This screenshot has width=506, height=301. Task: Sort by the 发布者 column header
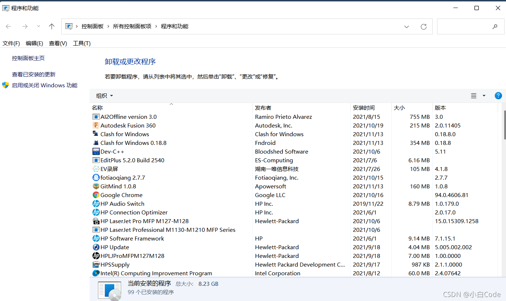[x=302, y=108]
